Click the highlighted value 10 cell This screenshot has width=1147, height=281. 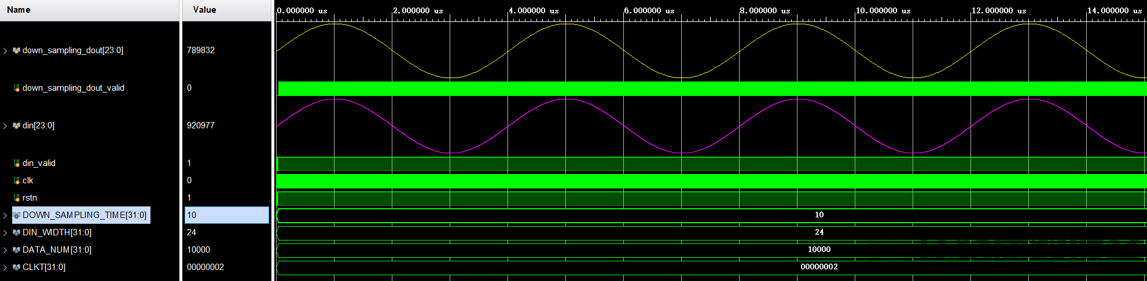pyautogui.click(x=227, y=215)
